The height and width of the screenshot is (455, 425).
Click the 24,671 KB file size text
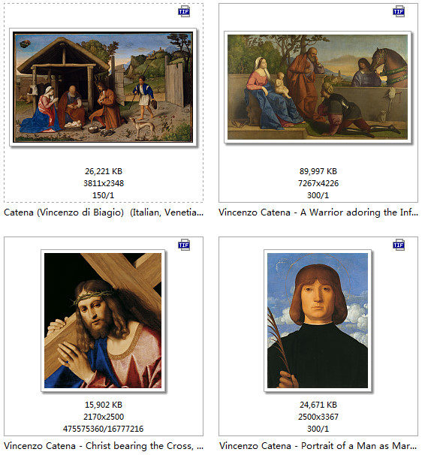point(318,405)
